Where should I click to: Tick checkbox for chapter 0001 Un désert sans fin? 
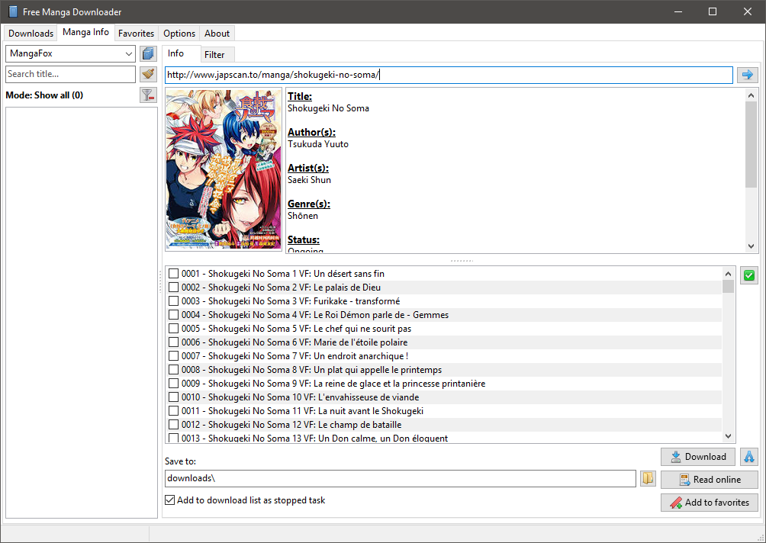click(173, 274)
